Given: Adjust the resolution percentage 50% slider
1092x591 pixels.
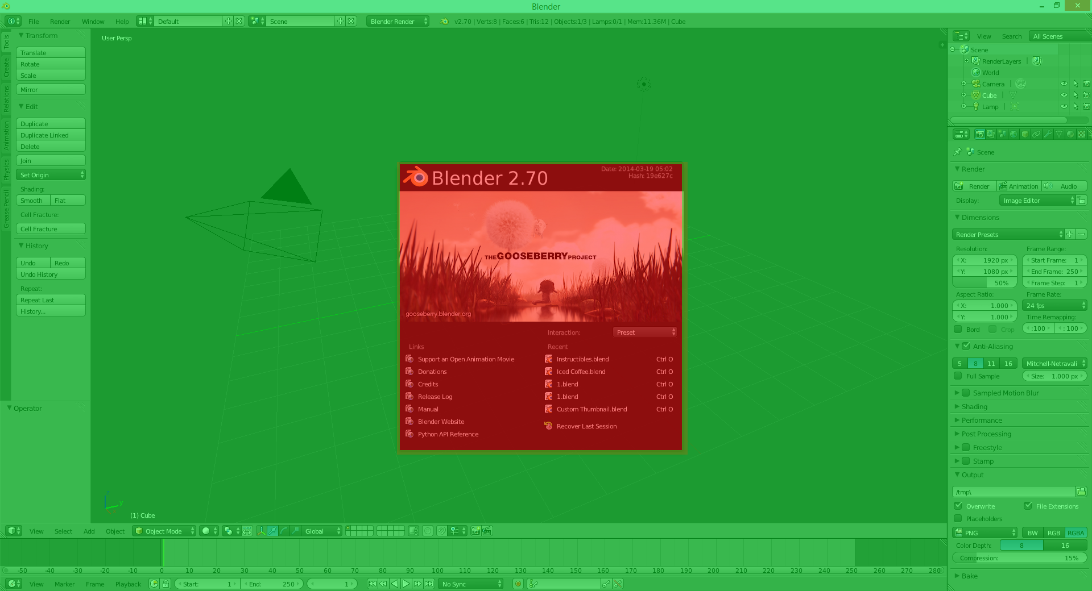Looking at the screenshot, I should (x=985, y=282).
